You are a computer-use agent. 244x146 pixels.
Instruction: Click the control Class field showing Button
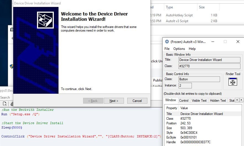pos(199,79)
